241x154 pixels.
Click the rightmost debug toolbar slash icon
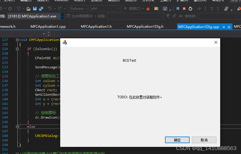point(226,9)
